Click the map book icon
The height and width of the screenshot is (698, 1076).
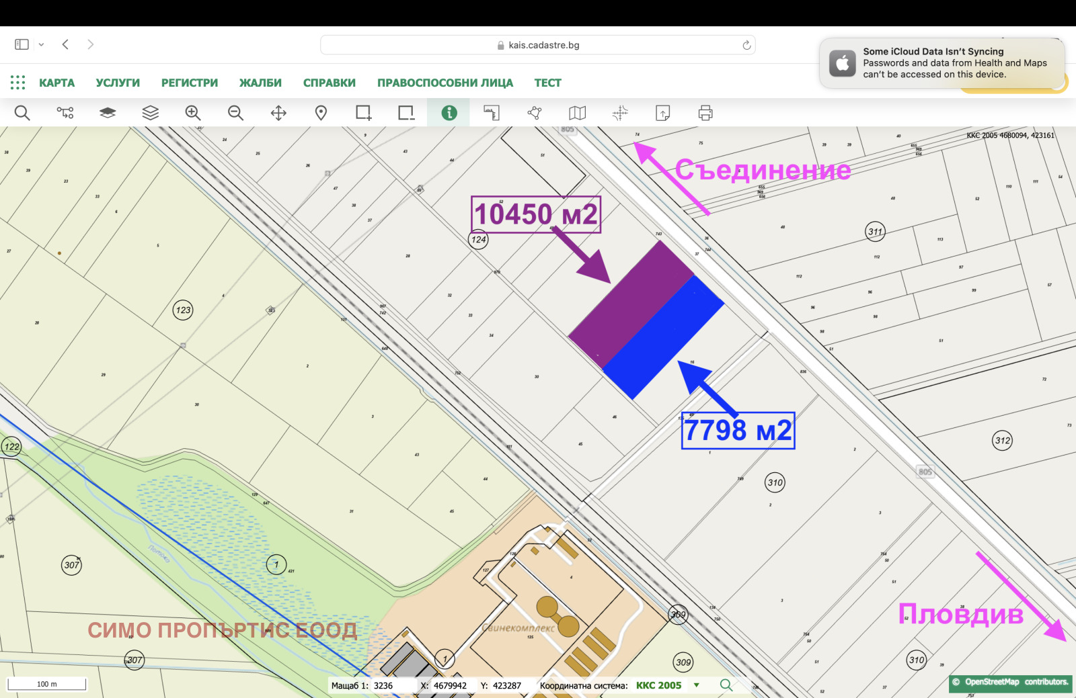(577, 113)
